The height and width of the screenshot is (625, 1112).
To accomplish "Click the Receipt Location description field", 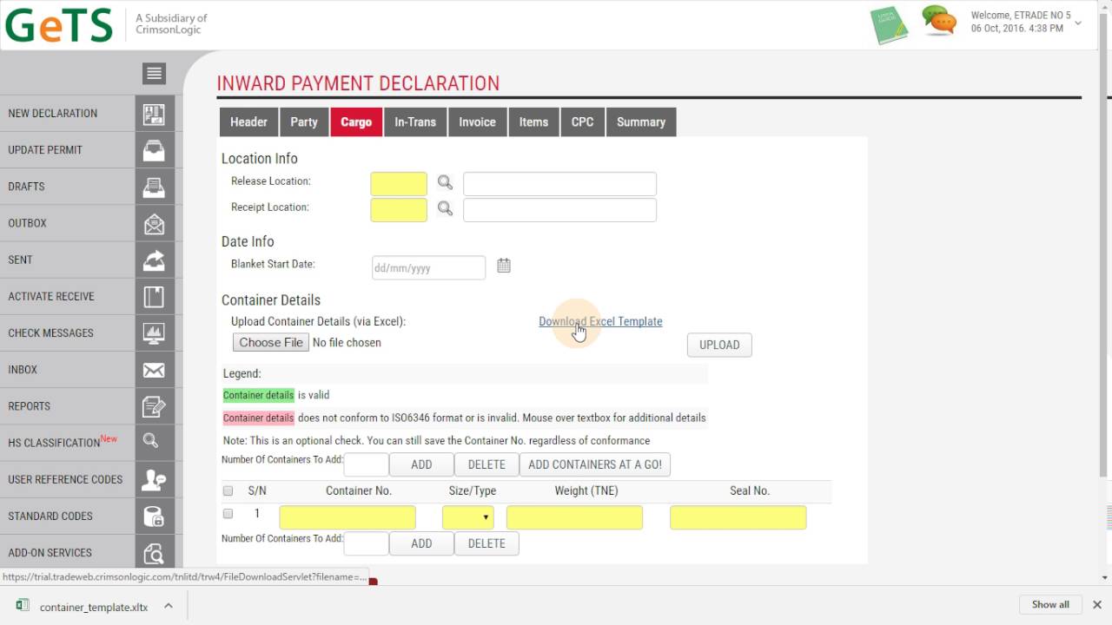I will pos(559,209).
